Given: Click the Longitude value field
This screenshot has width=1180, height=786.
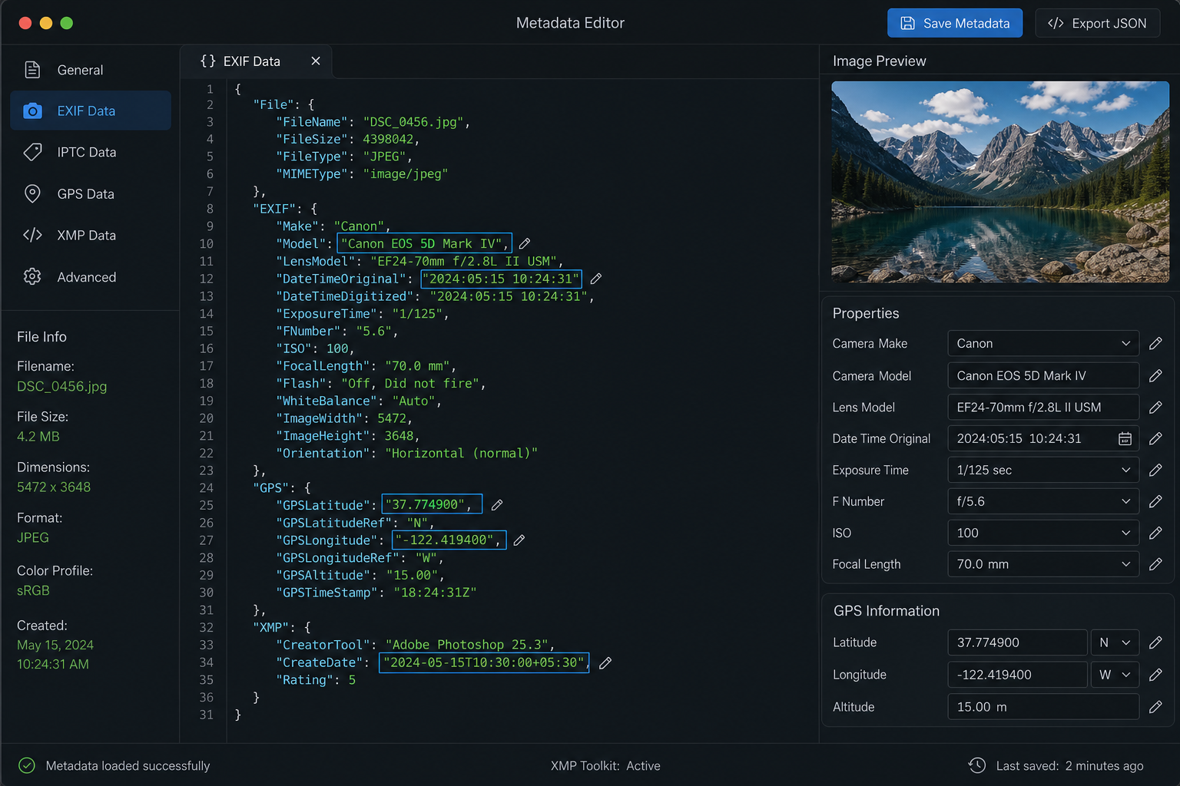Looking at the screenshot, I should coord(1017,675).
